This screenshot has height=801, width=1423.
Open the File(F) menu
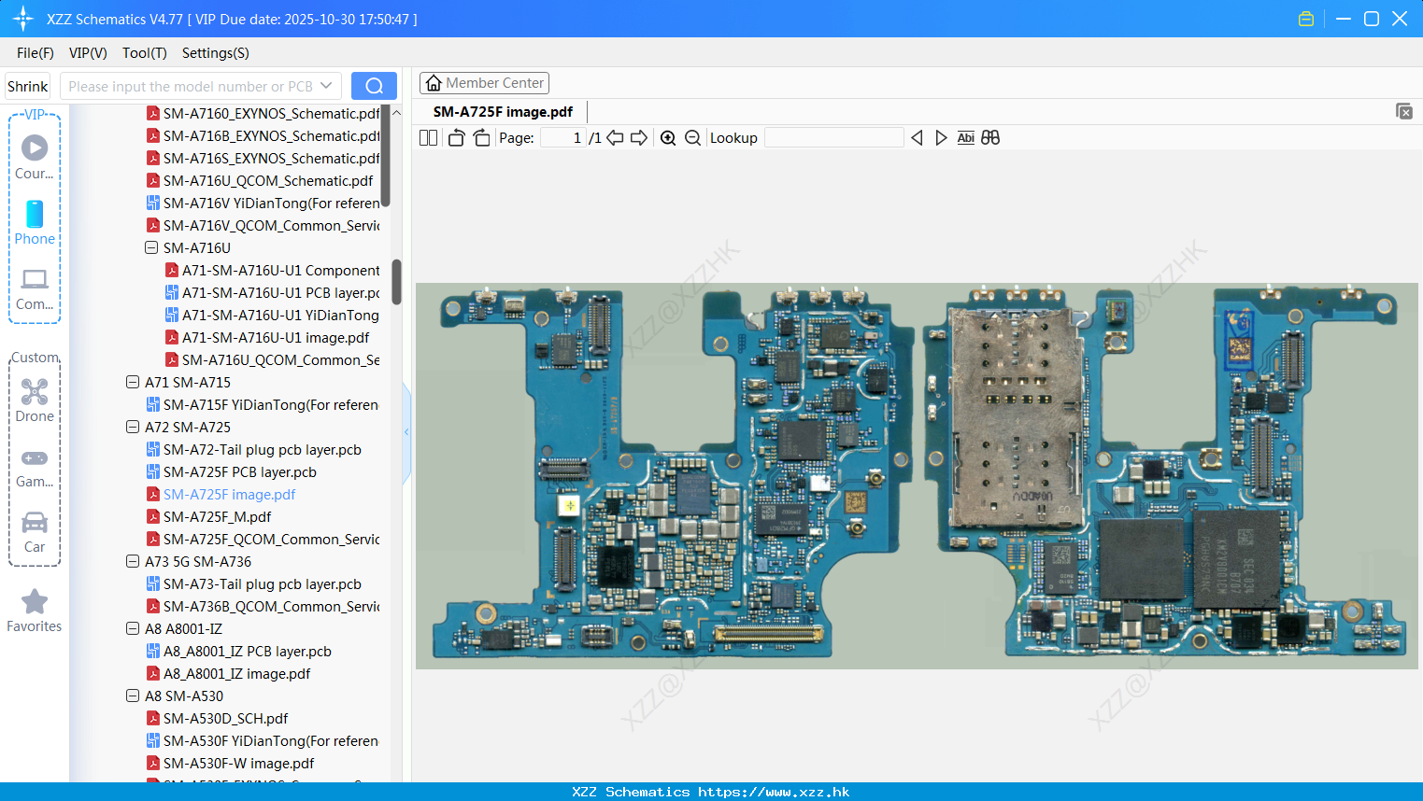click(x=36, y=53)
